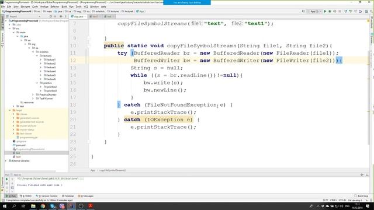This screenshot has width=374, height=210.
Task: Click the java breadcrumb in navigation bar
Action: [x=58, y=11]
